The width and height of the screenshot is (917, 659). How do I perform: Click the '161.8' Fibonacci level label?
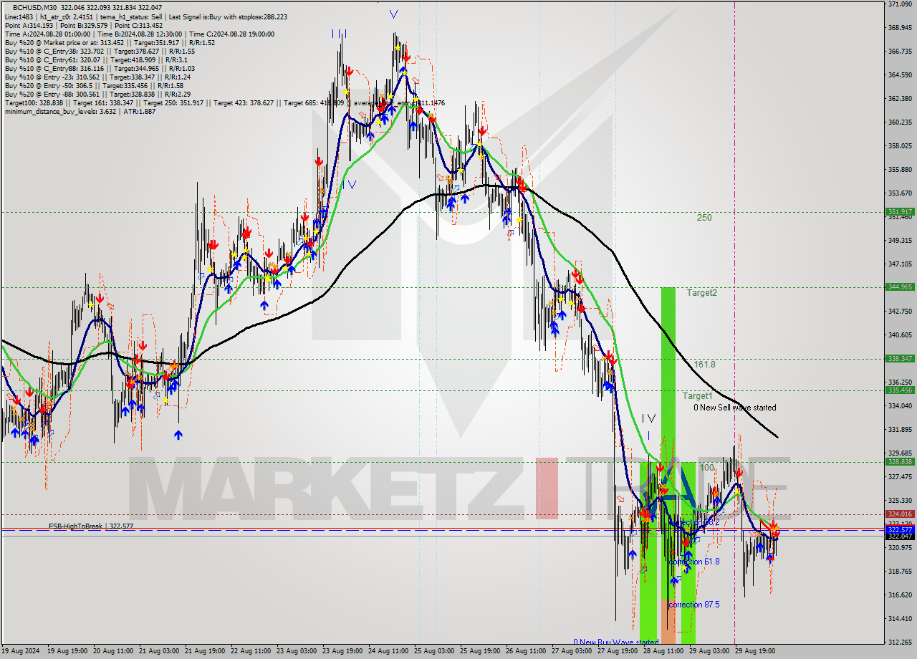coord(704,364)
